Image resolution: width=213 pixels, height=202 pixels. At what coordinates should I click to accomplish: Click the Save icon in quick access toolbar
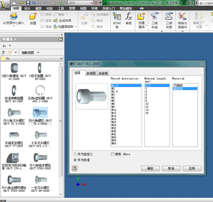(x=28, y=3)
